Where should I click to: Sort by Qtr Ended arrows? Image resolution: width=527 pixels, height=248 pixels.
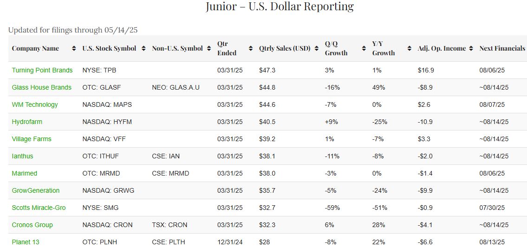[251, 48]
